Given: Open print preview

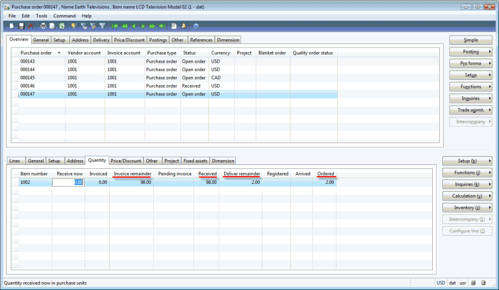Looking at the screenshot, I should [52, 26].
